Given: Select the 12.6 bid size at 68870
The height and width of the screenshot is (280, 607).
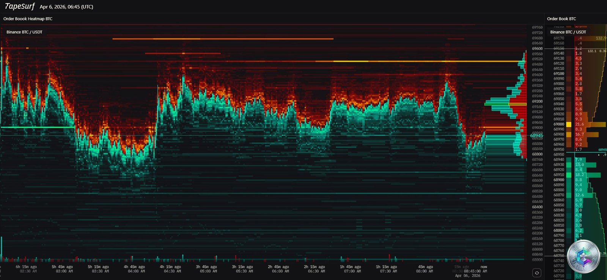Looking at the screenshot, I should 579,195.
